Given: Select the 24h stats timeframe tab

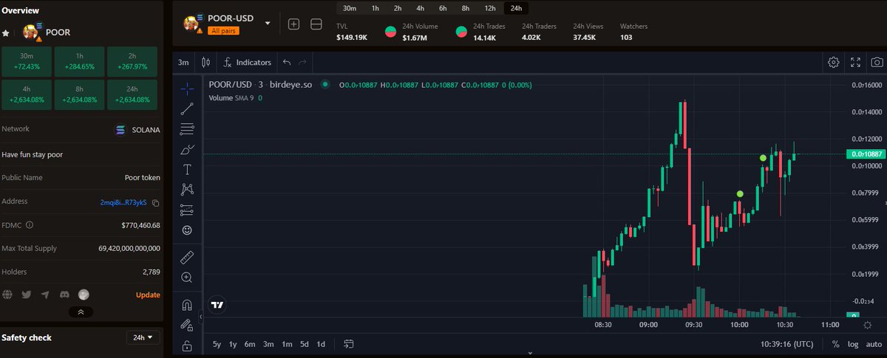Looking at the screenshot, I should (x=516, y=8).
